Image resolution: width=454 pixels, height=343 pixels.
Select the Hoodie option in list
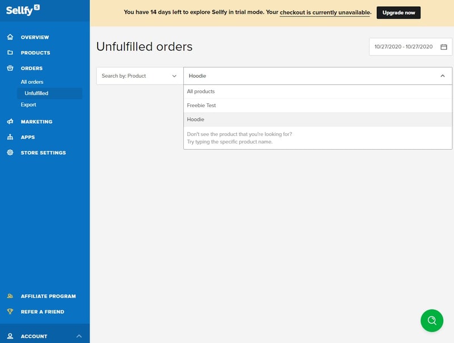pos(196,120)
